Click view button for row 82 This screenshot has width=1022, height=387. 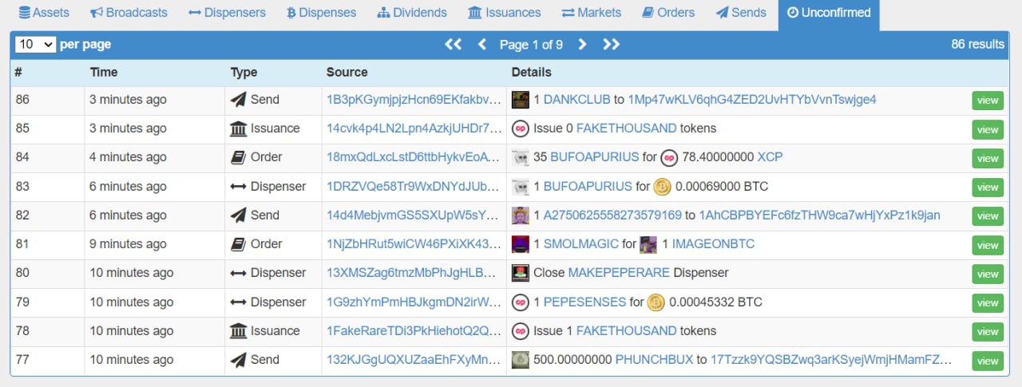pyautogui.click(x=988, y=216)
